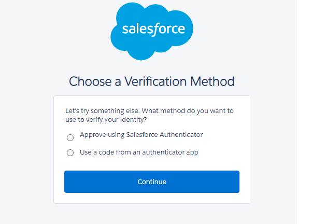Screen dimensions: 311x224
Task: Click the 'Choose a Verification Method' heading
Action: coord(151,81)
